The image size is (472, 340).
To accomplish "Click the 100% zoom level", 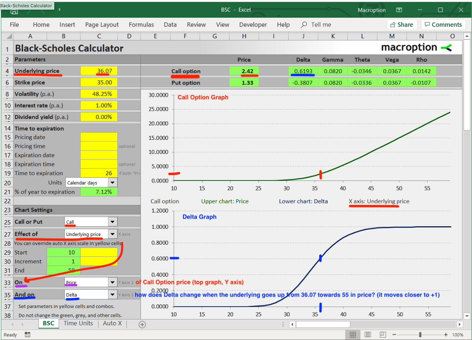I will coord(458,335).
